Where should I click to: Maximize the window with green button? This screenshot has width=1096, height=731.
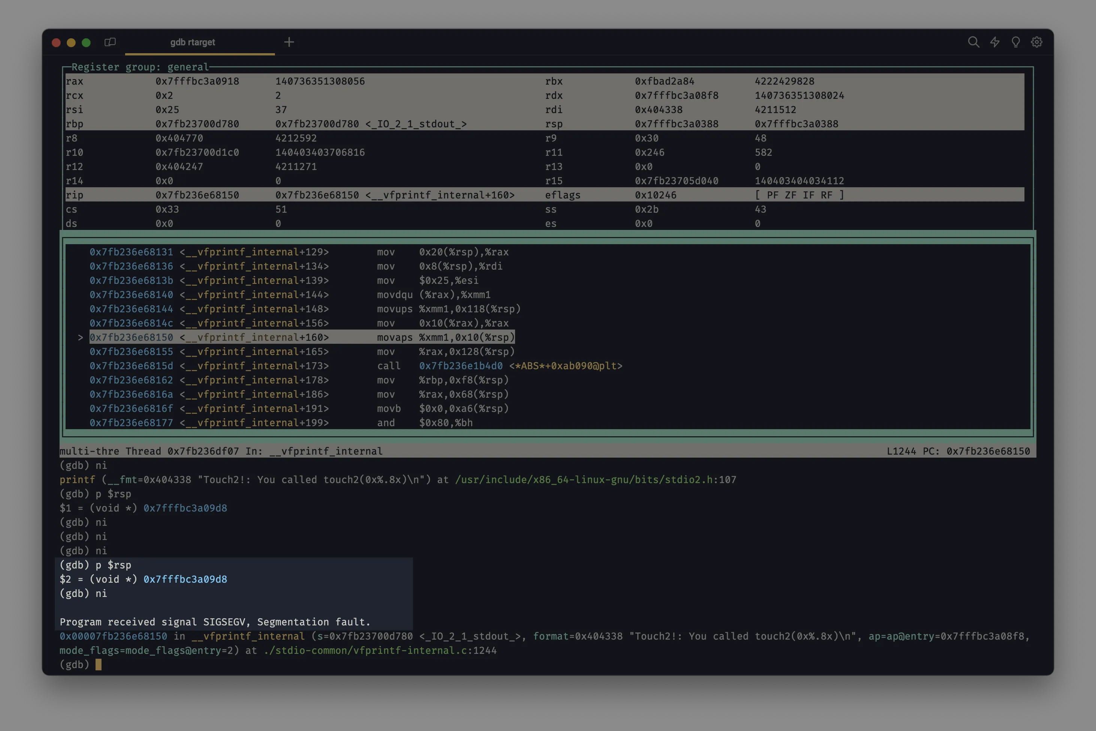[x=86, y=42]
